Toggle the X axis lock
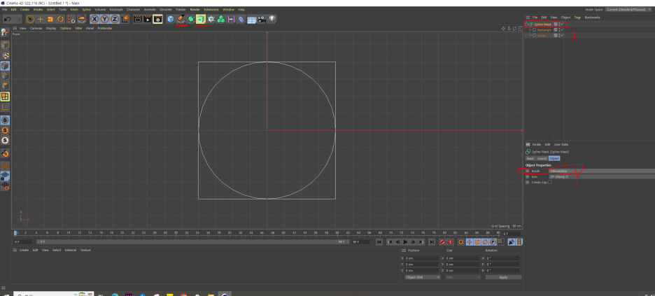Image resolution: width=655 pixels, height=296 pixels. [x=94, y=19]
